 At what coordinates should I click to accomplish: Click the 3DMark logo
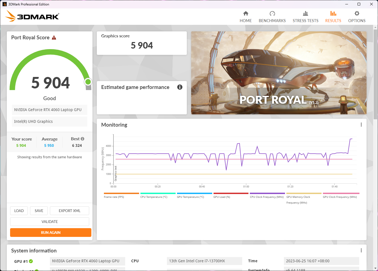point(32,16)
